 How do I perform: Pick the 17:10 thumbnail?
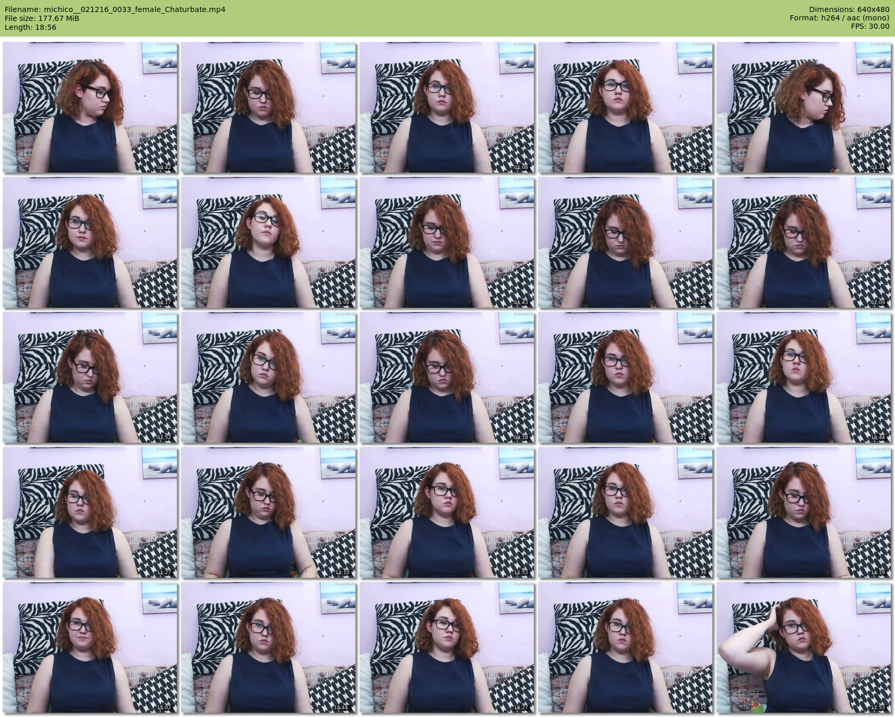[625, 647]
